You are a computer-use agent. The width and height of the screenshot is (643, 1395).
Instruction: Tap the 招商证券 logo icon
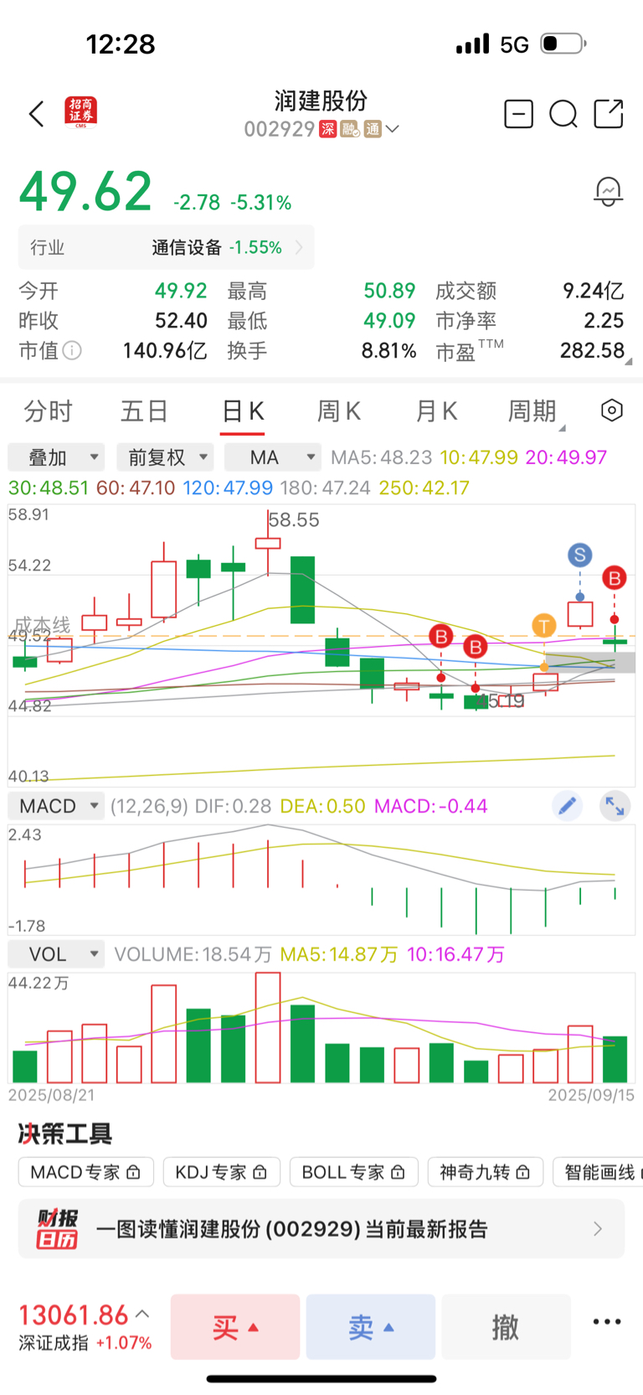point(81,112)
